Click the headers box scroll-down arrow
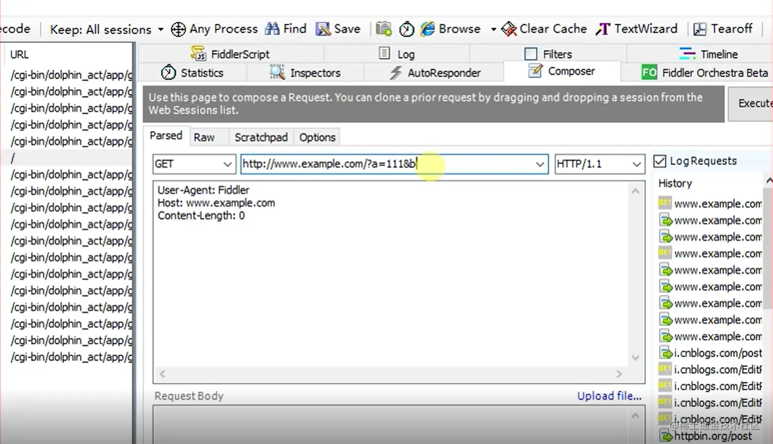Viewport: 773px width, 444px height. coord(636,358)
